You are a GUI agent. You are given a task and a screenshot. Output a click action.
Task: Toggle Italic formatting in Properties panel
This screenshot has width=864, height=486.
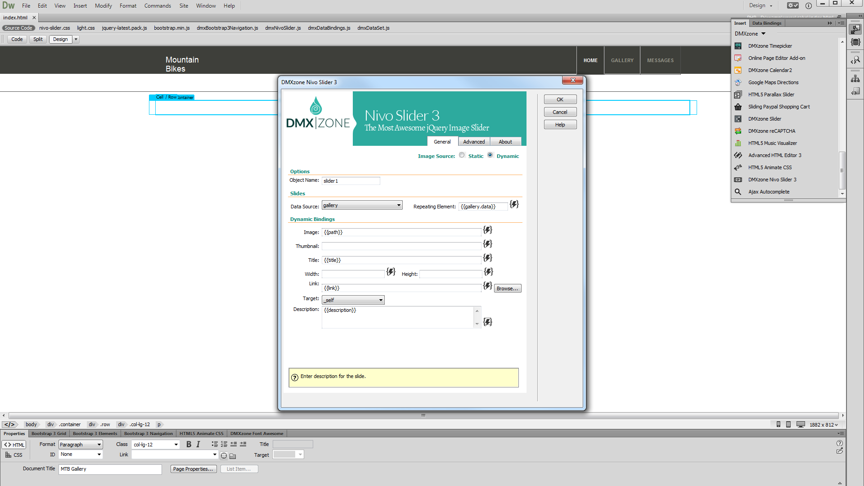(x=198, y=444)
